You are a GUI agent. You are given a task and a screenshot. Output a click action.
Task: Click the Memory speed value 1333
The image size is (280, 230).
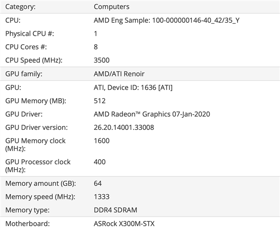(x=101, y=197)
